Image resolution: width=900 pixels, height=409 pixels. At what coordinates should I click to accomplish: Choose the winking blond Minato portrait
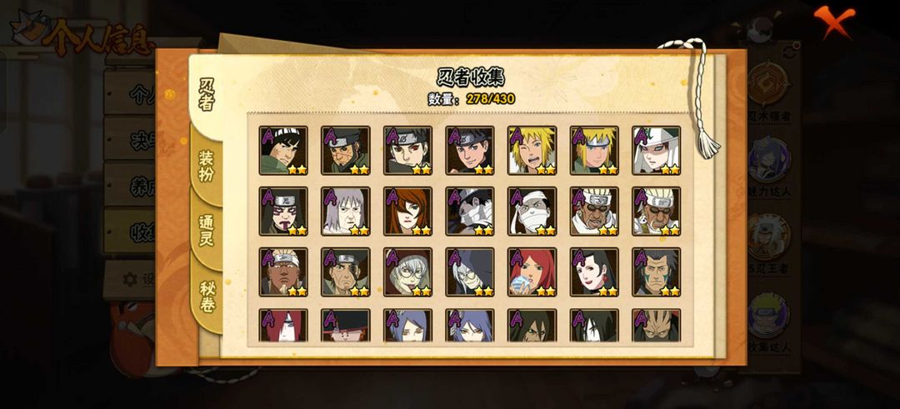point(532,150)
